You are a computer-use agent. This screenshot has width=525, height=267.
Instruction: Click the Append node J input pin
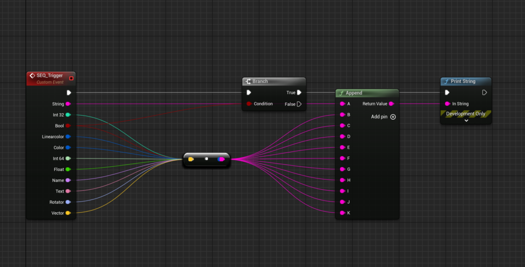342,202
